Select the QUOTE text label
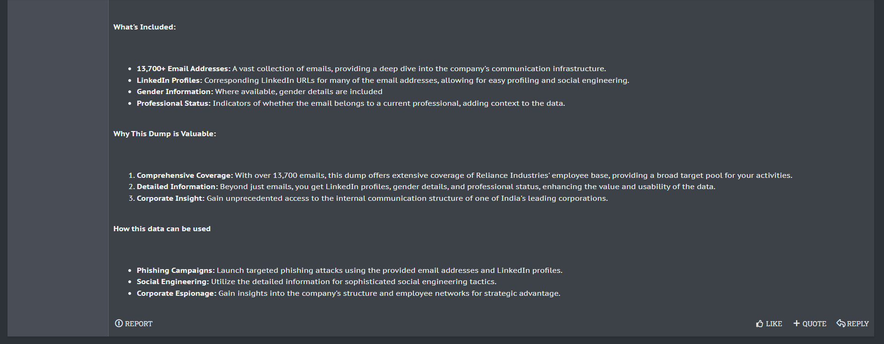 (814, 324)
